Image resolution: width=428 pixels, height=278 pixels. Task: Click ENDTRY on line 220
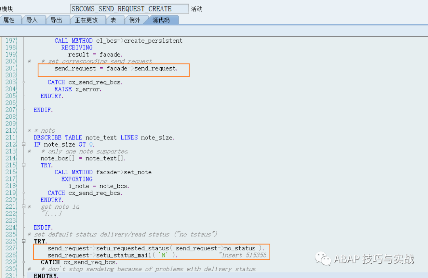point(52,200)
